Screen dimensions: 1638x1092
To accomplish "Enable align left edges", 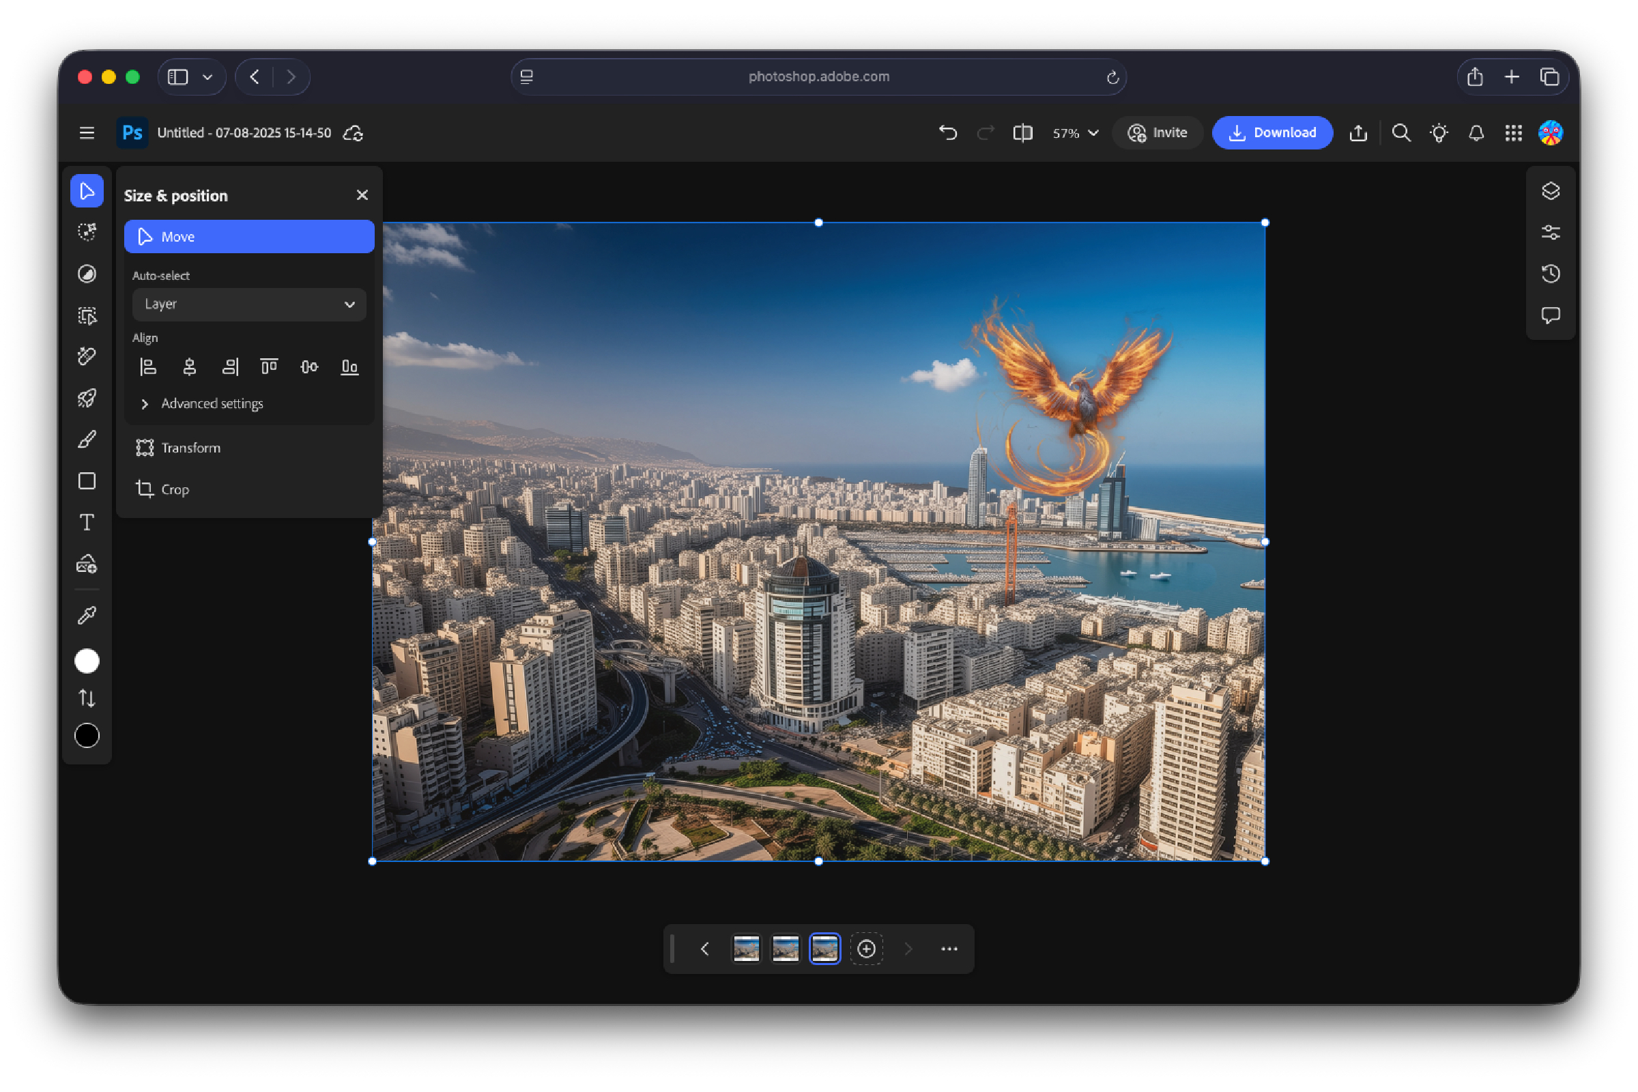I will click(148, 367).
